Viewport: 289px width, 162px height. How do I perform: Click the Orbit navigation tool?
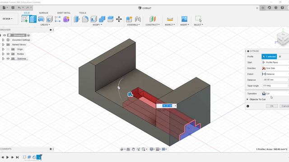click(122, 149)
